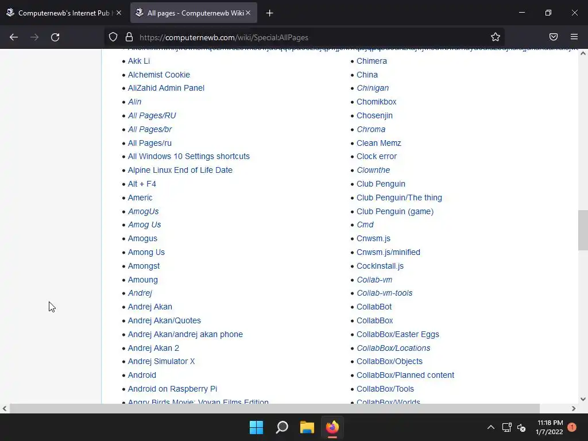This screenshot has width=588, height=441.
Task: Open the Firefox application menu
Action: [574, 37]
